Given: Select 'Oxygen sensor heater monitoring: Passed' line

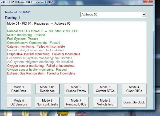Looking at the screenshot, I should 37,69.
